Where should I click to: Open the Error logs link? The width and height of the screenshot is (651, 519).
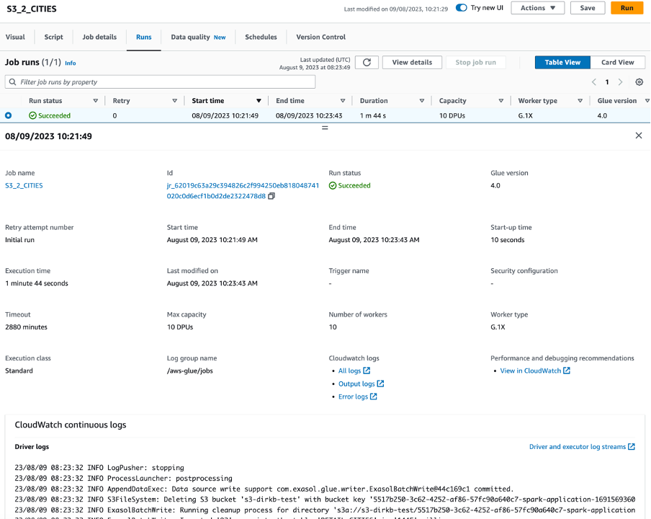tap(354, 397)
